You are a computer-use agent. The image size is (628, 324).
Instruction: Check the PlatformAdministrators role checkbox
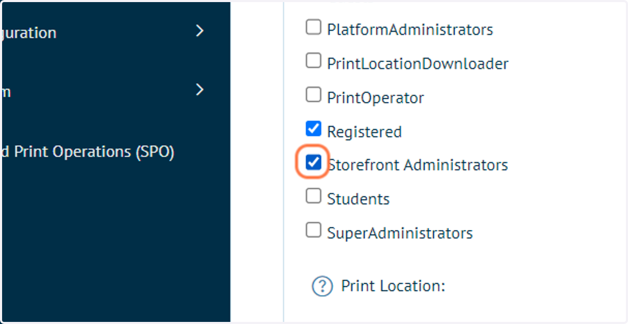tap(313, 27)
